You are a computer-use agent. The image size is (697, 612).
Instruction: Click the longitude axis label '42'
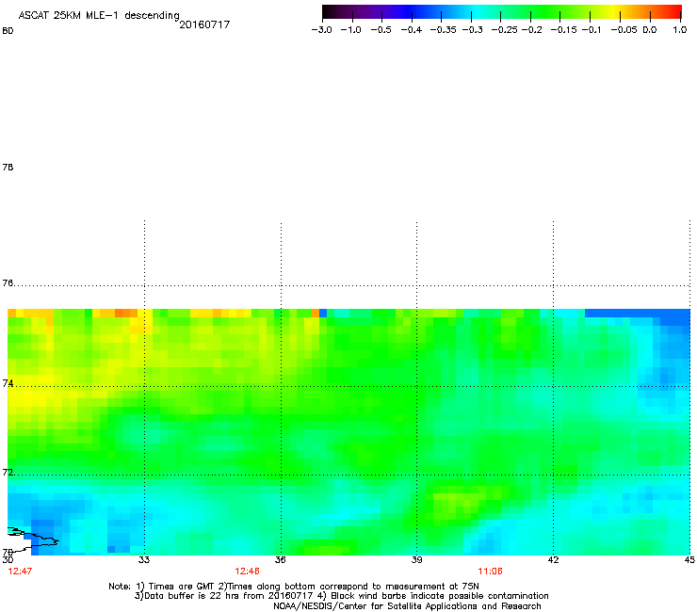point(553,560)
